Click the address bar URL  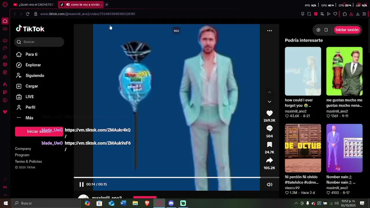tap(88, 14)
